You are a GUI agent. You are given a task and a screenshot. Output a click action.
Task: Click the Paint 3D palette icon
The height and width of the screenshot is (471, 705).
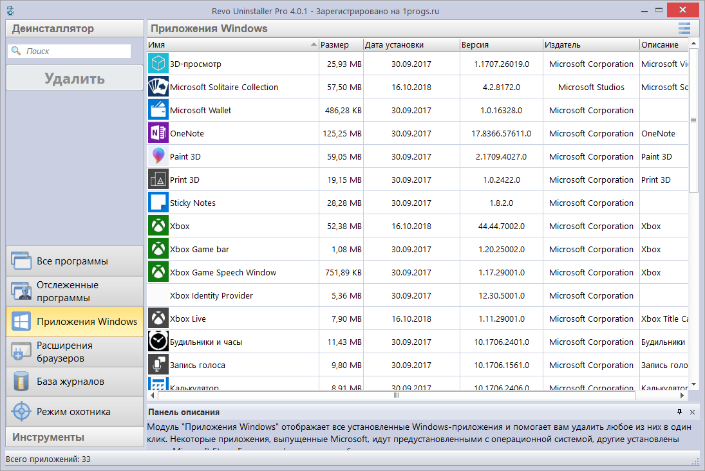click(x=158, y=156)
